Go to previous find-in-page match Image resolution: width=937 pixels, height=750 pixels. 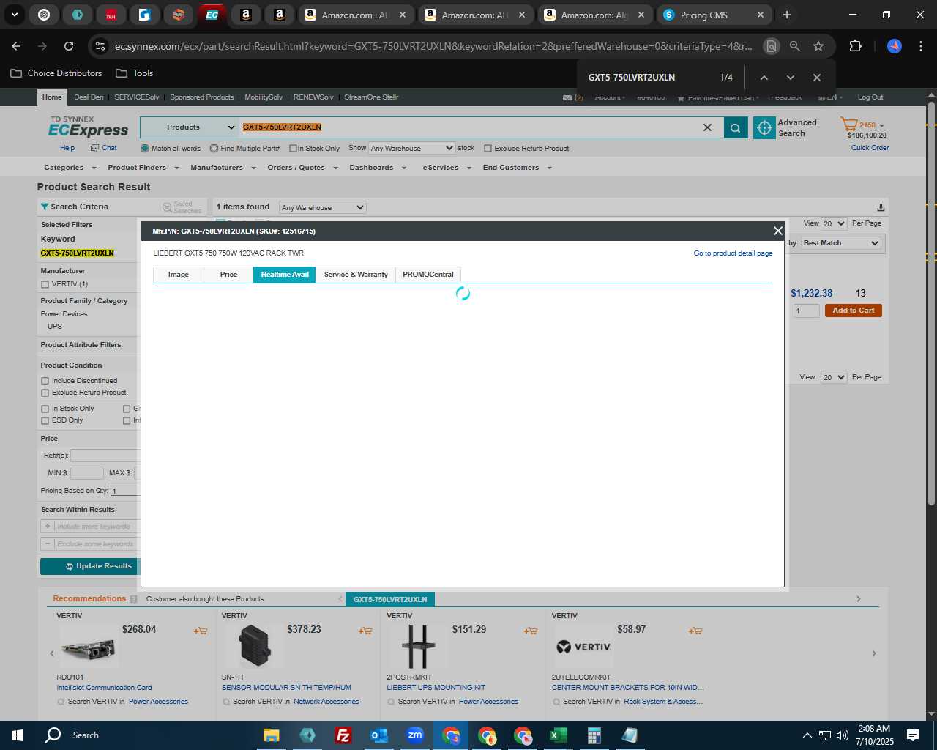coord(764,78)
